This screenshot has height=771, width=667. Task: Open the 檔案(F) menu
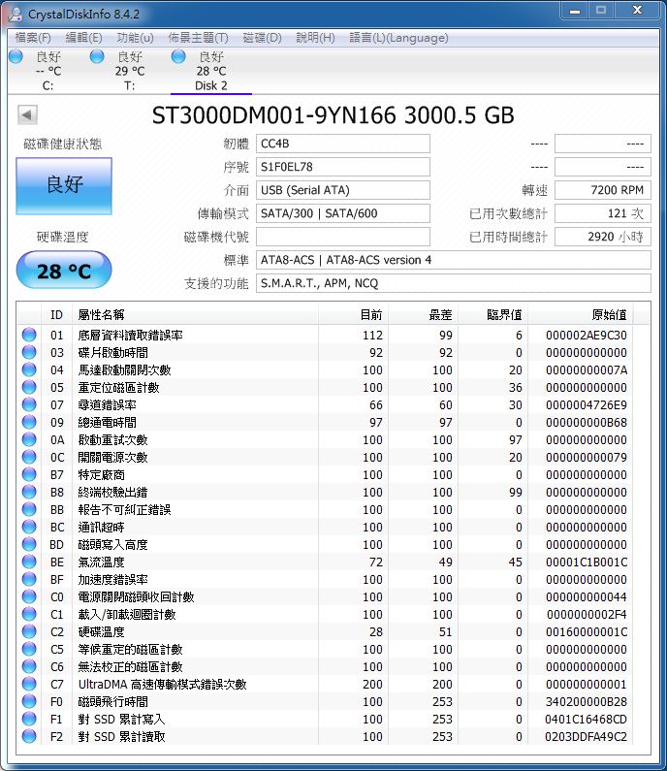coord(33,38)
